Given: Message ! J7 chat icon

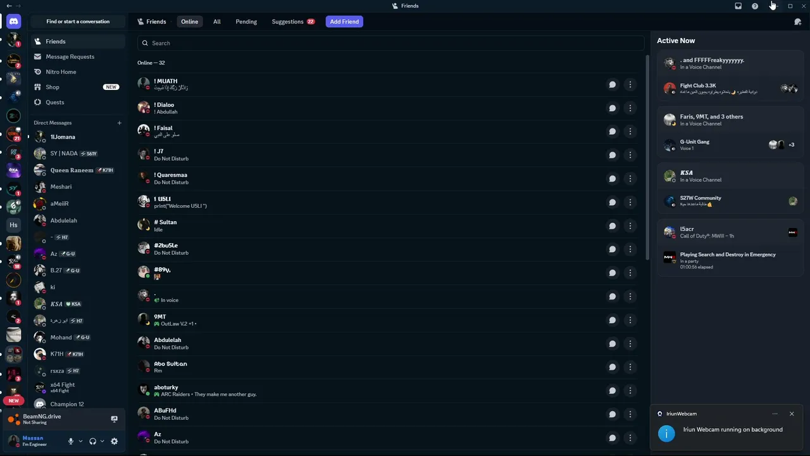Looking at the screenshot, I should coord(612,155).
